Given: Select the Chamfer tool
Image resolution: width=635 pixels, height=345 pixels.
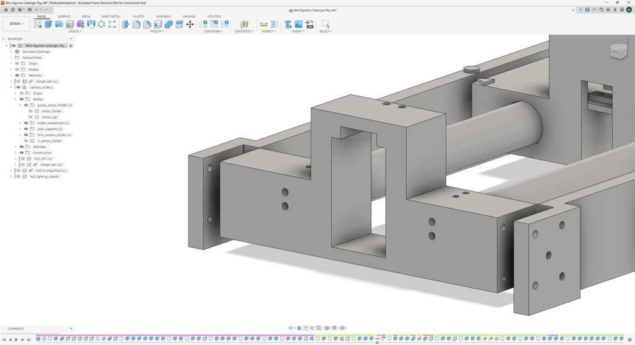Looking at the screenshot, I should click(147, 24).
